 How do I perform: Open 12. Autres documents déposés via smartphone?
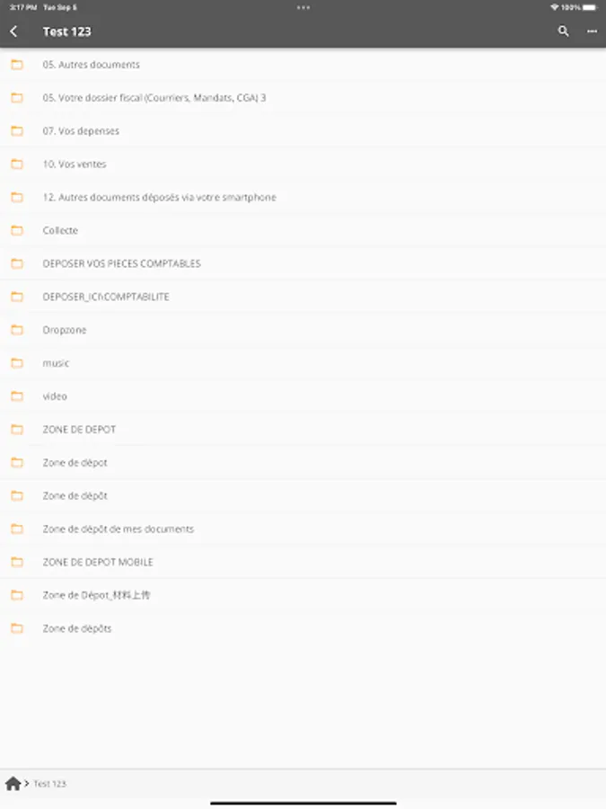(303, 197)
